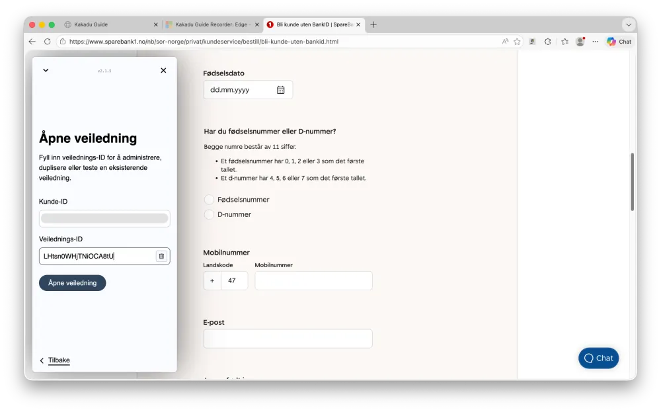Open the Fødselsdato calendar picker icon
Viewport: 661px width, 412px height.
[280, 90]
